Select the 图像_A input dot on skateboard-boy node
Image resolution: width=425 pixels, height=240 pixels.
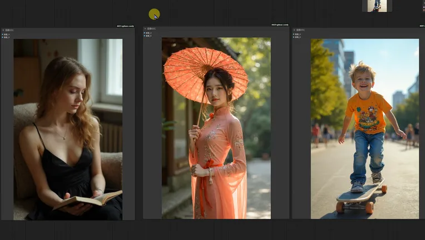pyautogui.click(x=294, y=34)
